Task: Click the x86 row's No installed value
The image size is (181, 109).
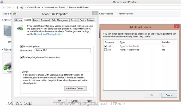Action: click(x=164, y=50)
